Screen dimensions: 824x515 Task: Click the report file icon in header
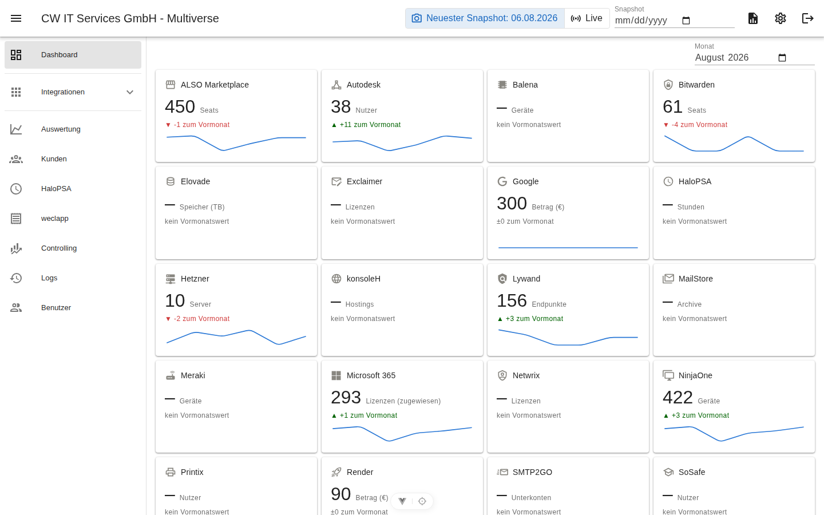pyautogui.click(x=753, y=18)
